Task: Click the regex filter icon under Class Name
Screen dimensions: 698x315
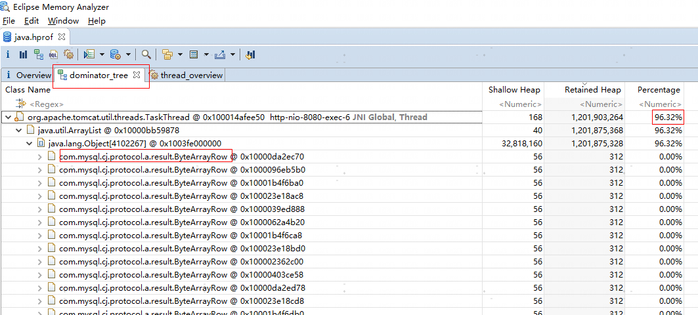Action: (x=22, y=104)
